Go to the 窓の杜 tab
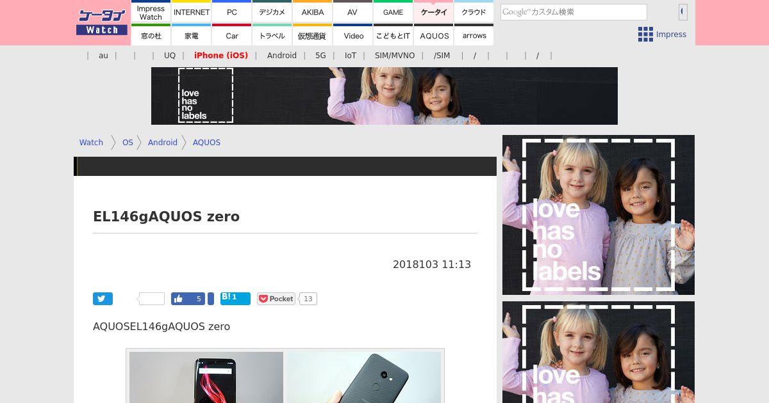Screen dimensions: 769x403 (x=151, y=35)
